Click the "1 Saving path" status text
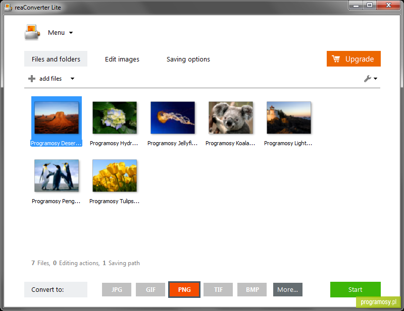Screen dimensions: 404x311 tap(121, 263)
